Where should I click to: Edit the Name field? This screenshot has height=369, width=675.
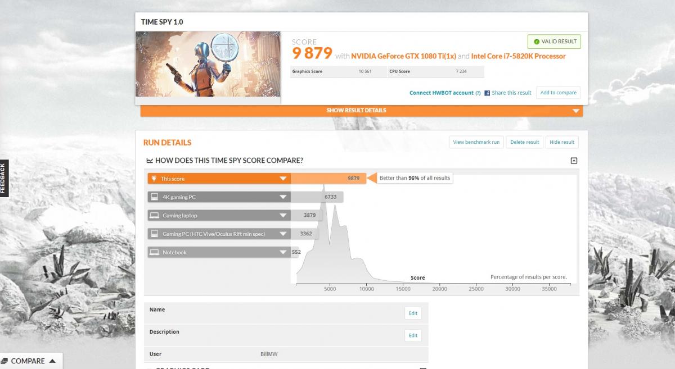[x=413, y=313]
